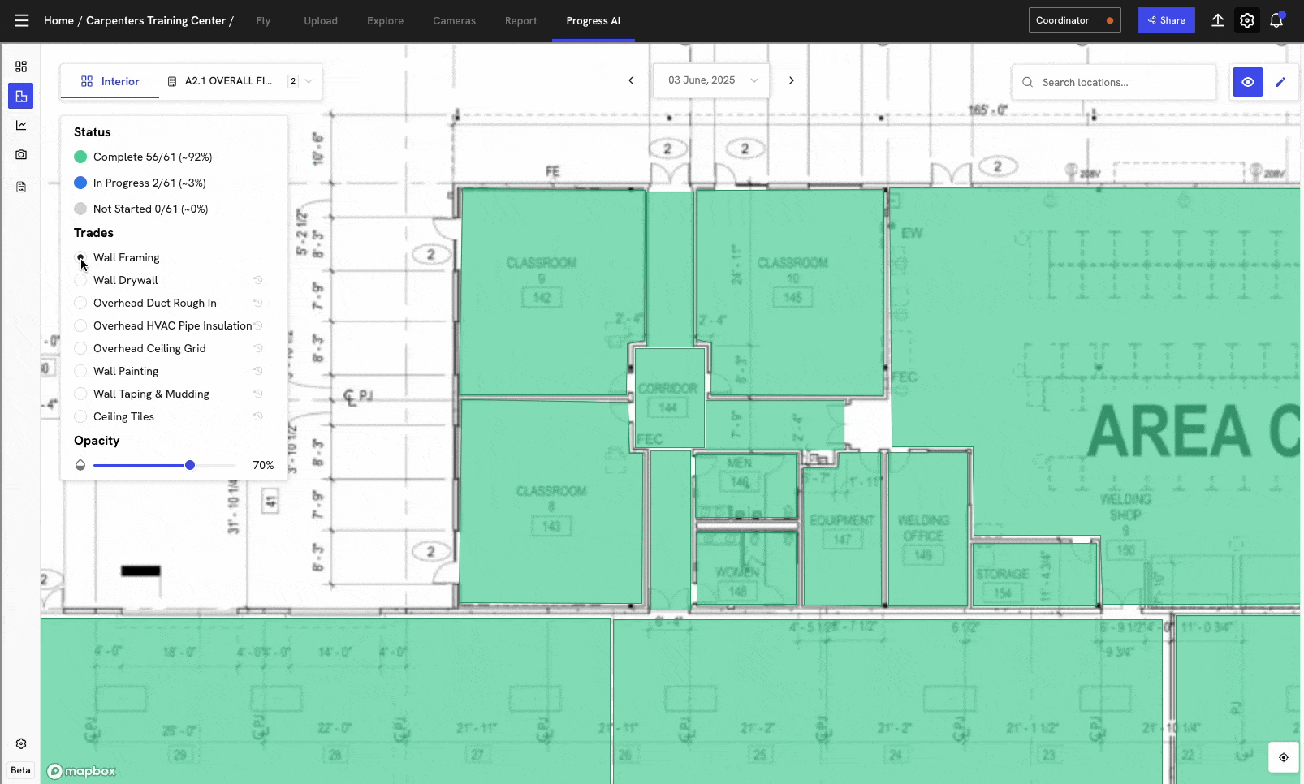Screen dimensions: 1304x784
Task: Switch to the Report tab
Action: [x=520, y=21]
